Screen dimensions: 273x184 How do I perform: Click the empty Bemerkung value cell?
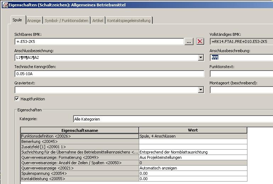[x=193, y=141]
